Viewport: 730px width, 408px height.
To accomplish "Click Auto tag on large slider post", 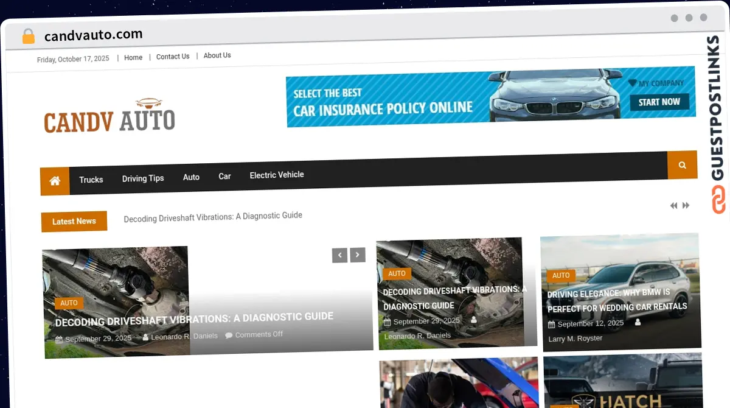I will 69,303.
